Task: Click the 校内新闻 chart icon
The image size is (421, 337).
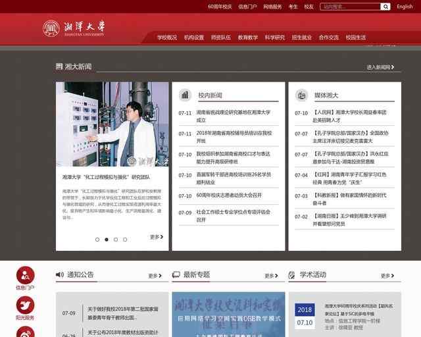Action: point(185,95)
